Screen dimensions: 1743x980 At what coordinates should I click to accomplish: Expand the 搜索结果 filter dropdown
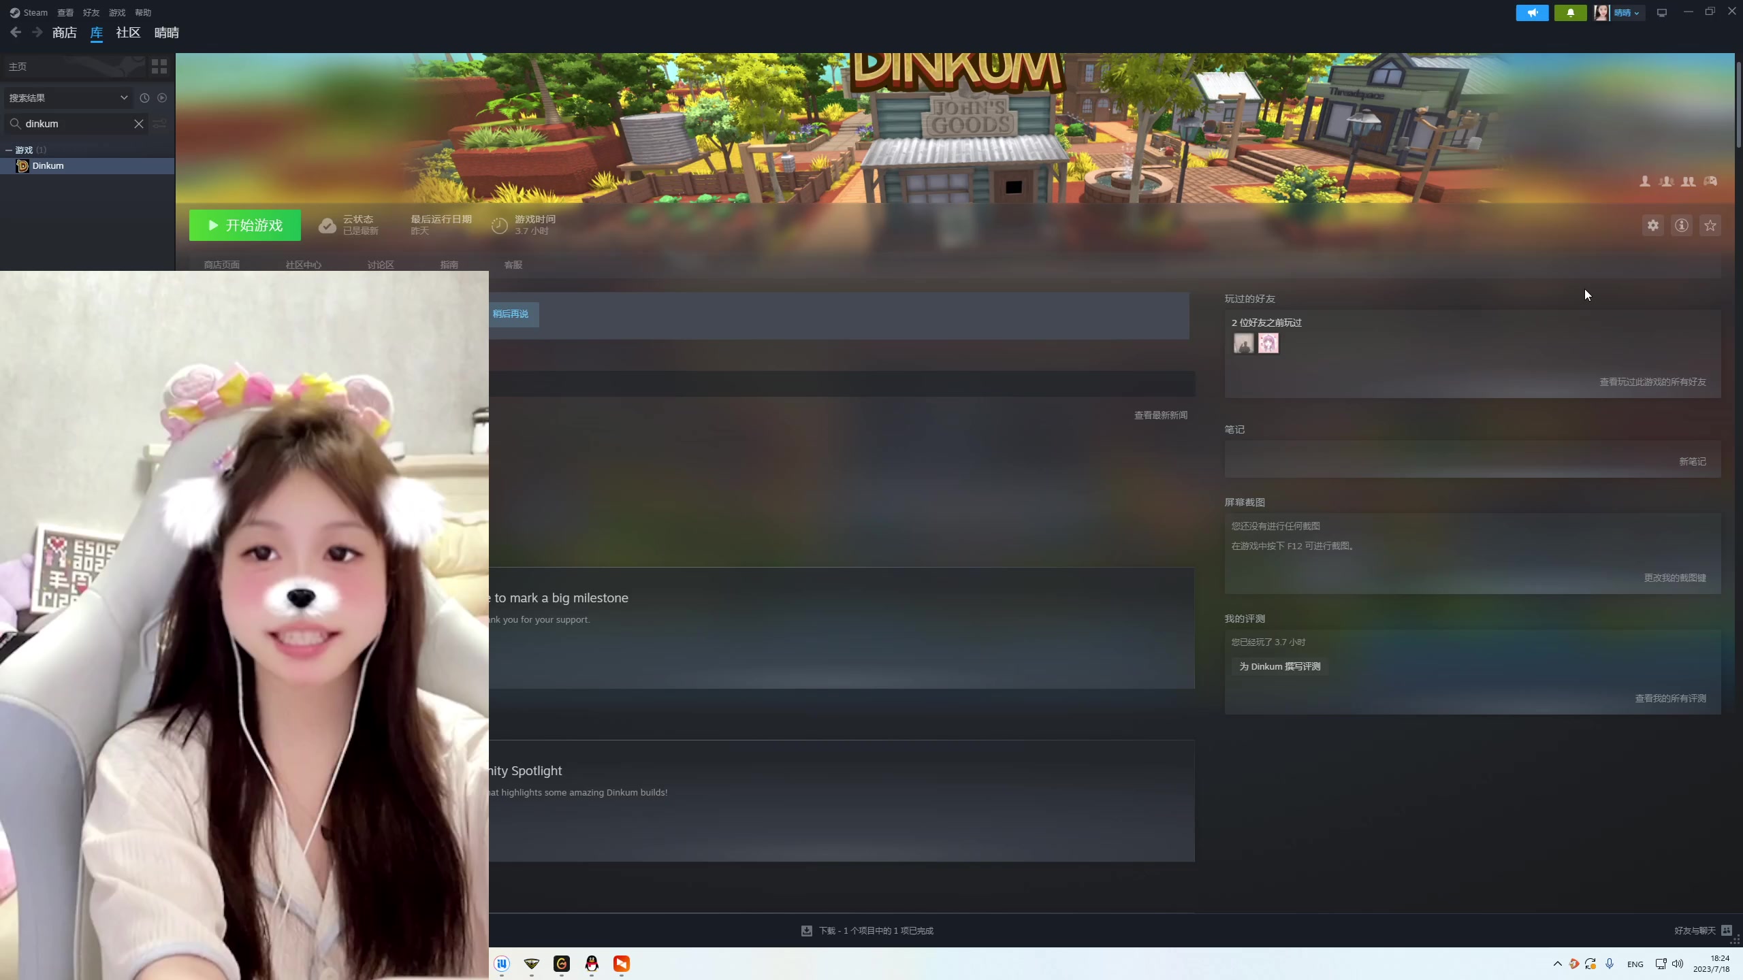pos(68,97)
